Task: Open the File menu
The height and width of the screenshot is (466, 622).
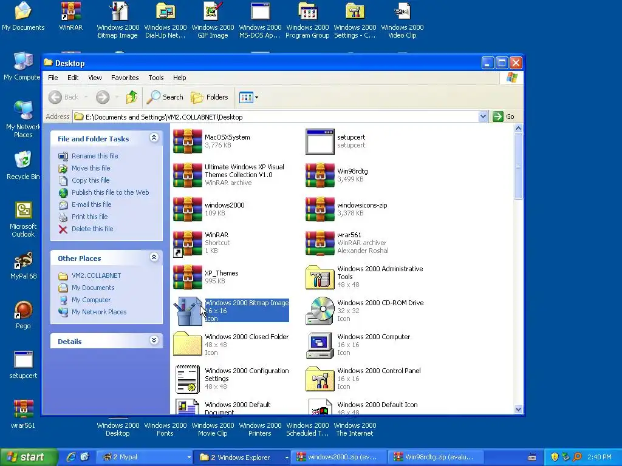Action: click(53, 78)
